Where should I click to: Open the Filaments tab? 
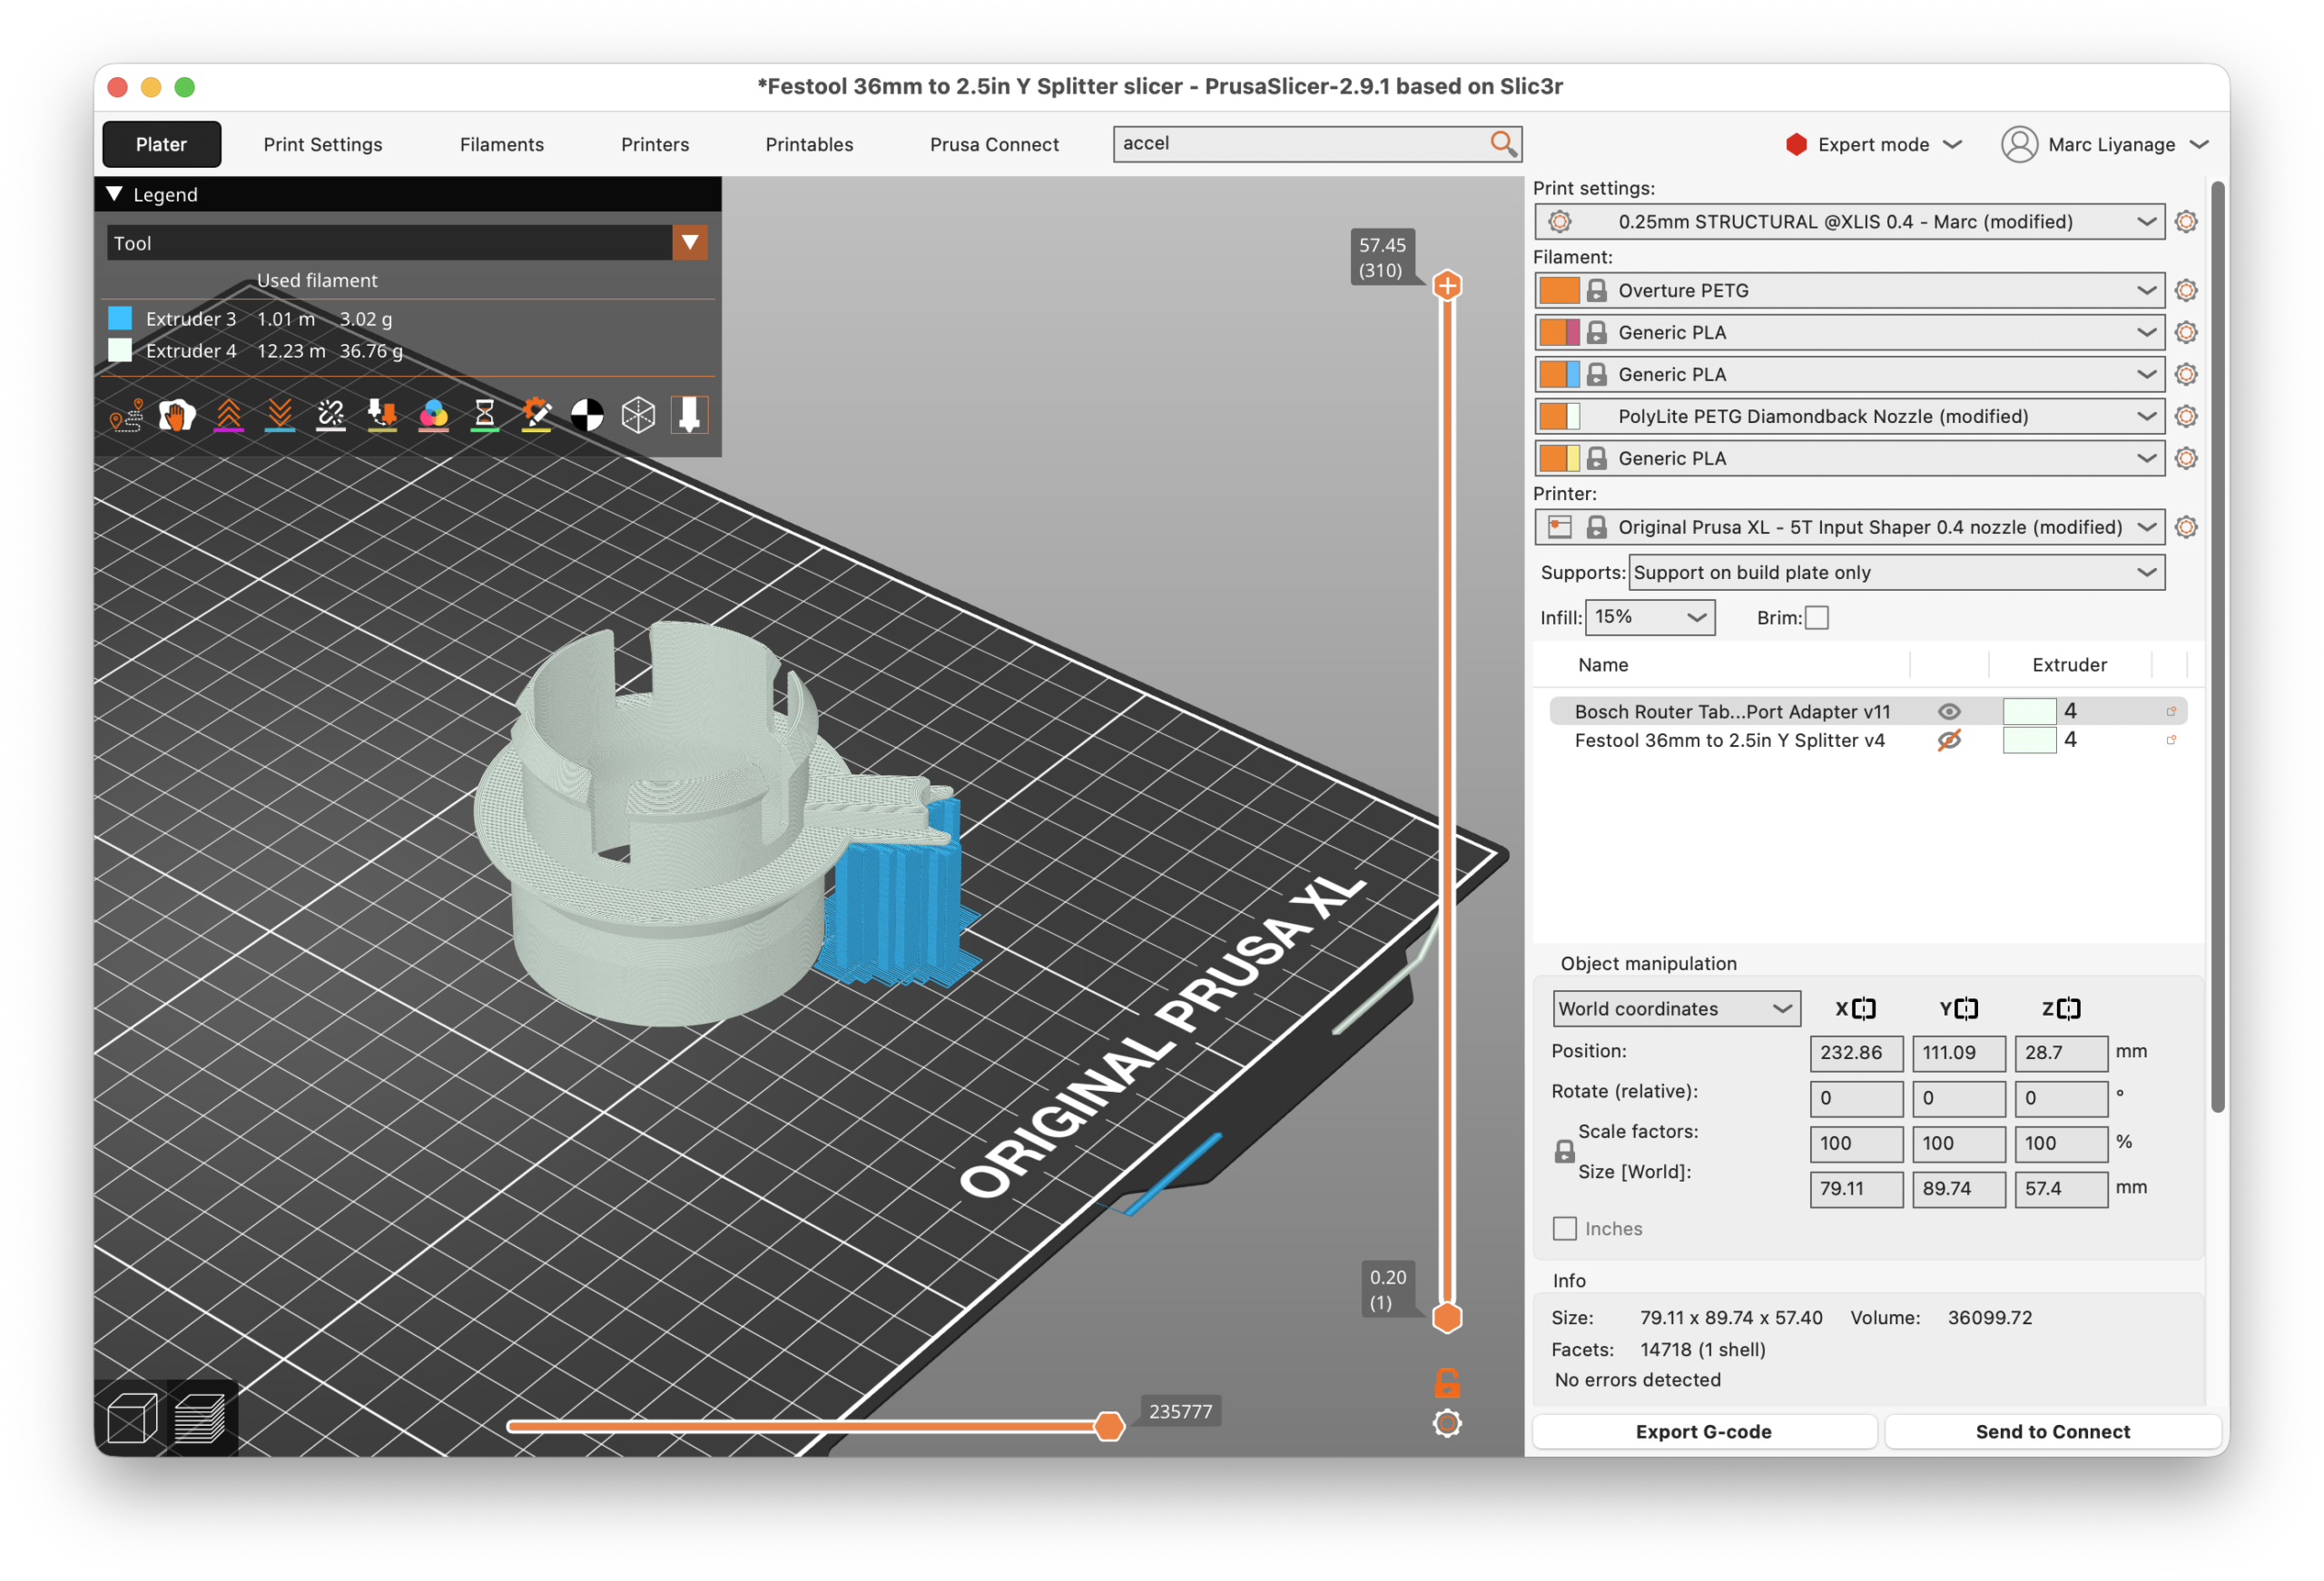pos(501,144)
